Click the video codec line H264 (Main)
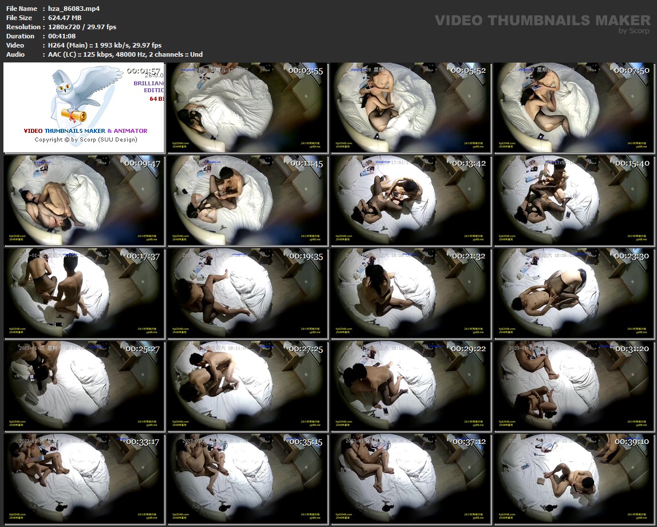The image size is (657, 527). point(105,45)
